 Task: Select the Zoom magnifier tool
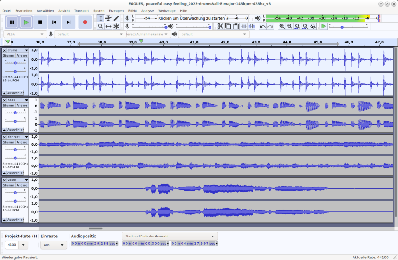(x=101, y=26)
